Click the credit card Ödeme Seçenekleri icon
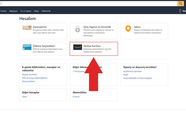This screenshot has height=118, width=186. [27, 47]
